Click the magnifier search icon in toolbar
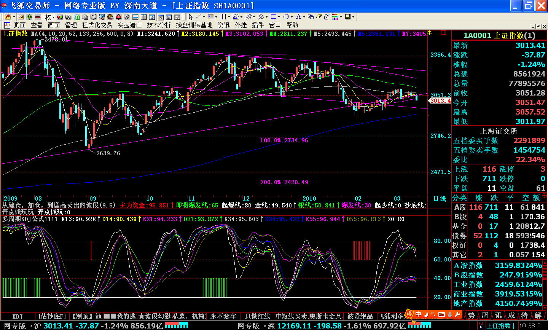The width and height of the screenshot is (548, 330). 102,17
